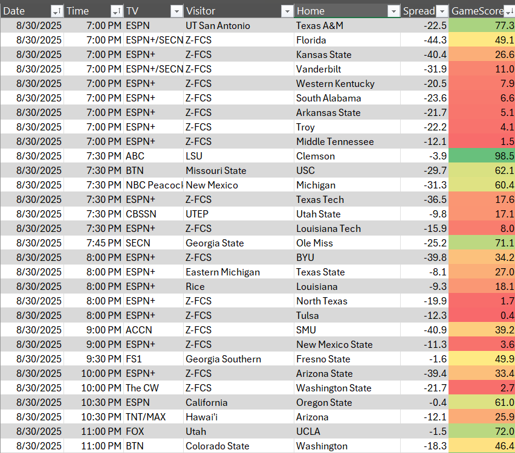The width and height of the screenshot is (515, 453).
Task: Click the USC home cell
Action: pyautogui.click(x=347, y=170)
